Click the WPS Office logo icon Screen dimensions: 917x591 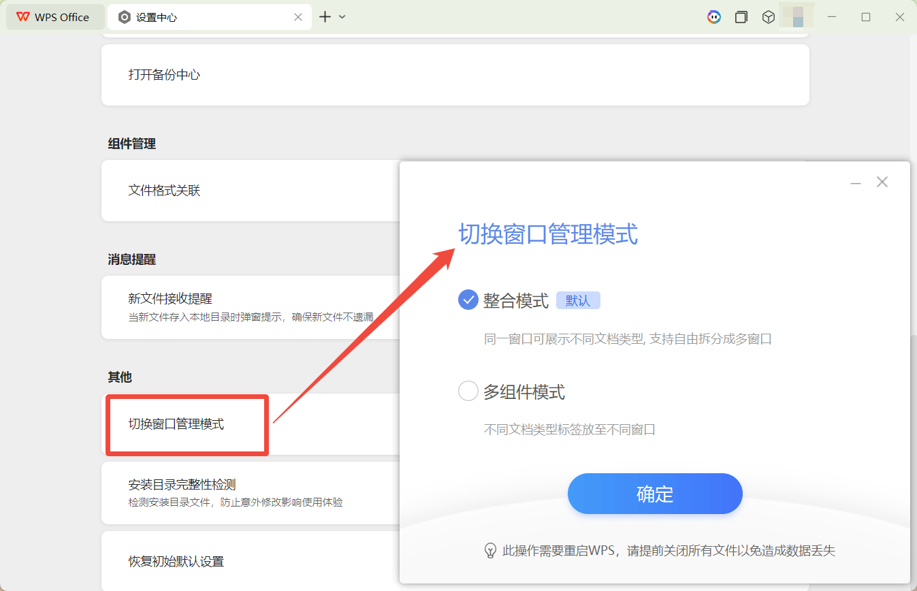pos(23,17)
